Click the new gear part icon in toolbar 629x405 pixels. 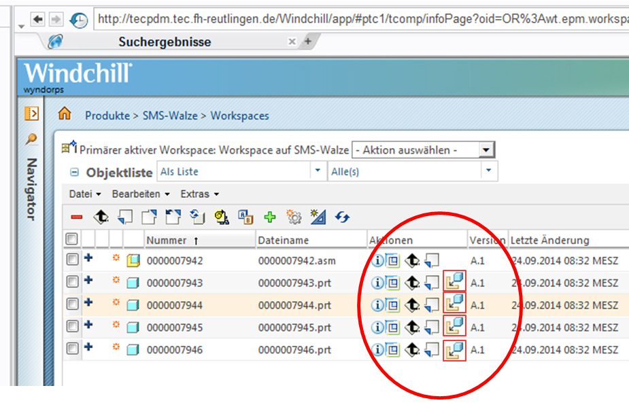[x=294, y=217]
